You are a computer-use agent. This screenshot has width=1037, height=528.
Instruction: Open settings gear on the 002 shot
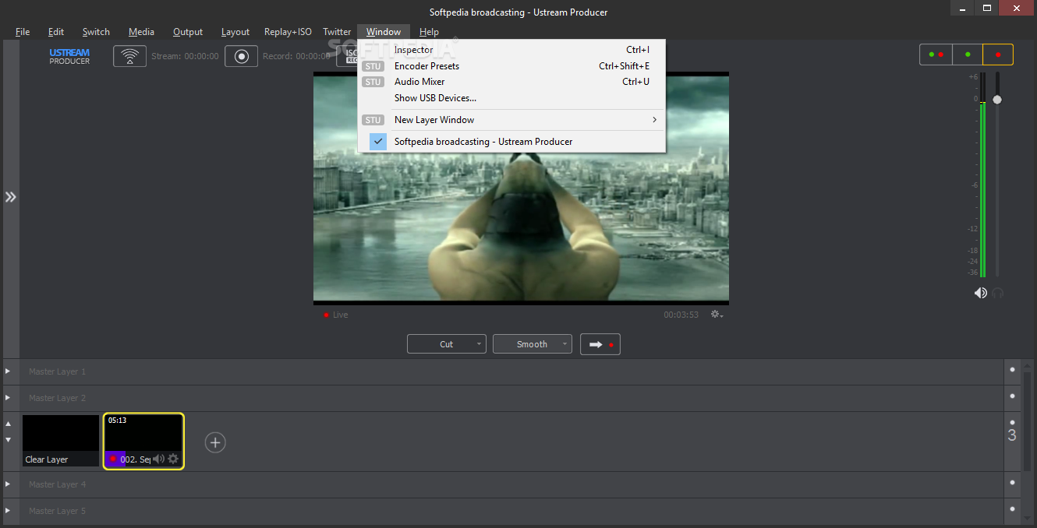tap(173, 459)
